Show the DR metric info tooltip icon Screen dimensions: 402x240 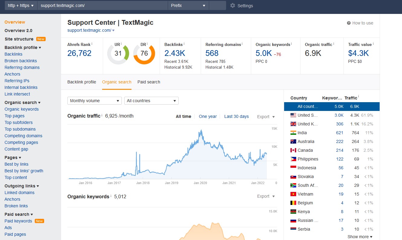click(148, 44)
